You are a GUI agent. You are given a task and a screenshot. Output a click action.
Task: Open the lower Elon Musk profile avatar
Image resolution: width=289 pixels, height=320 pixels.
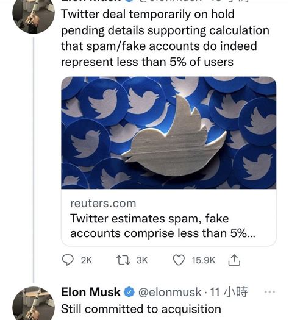(x=34, y=304)
